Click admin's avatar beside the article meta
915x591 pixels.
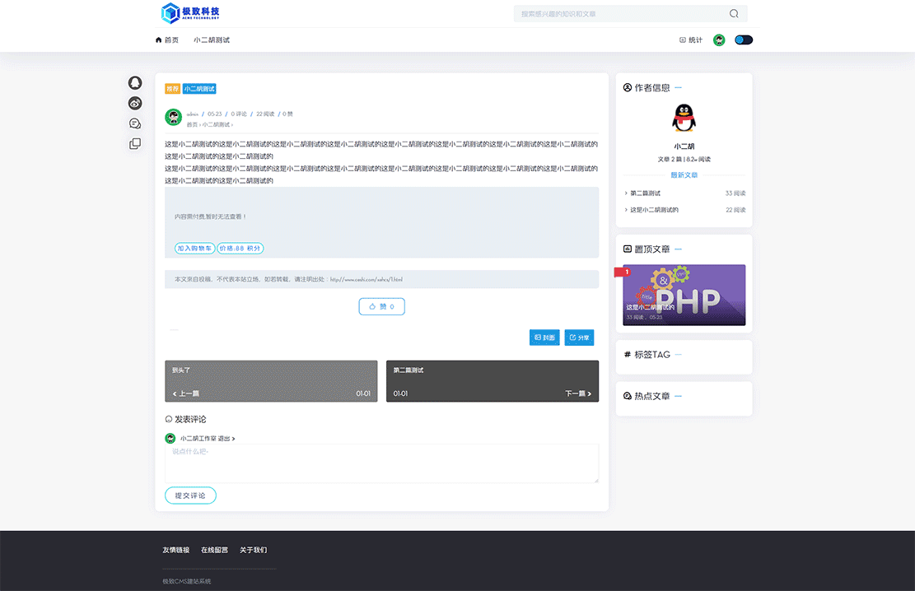click(x=173, y=117)
